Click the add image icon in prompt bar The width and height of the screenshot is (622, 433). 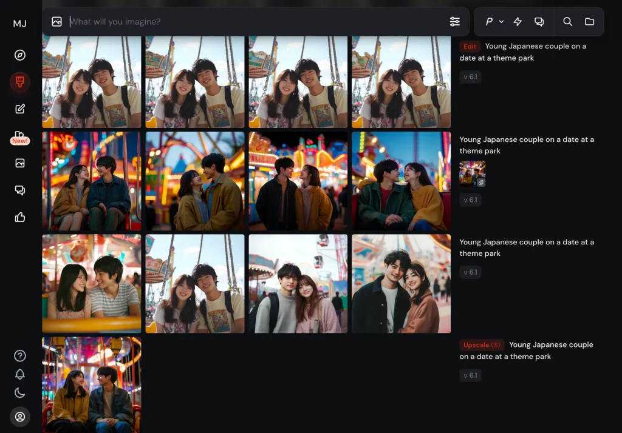[x=56, y=22]
